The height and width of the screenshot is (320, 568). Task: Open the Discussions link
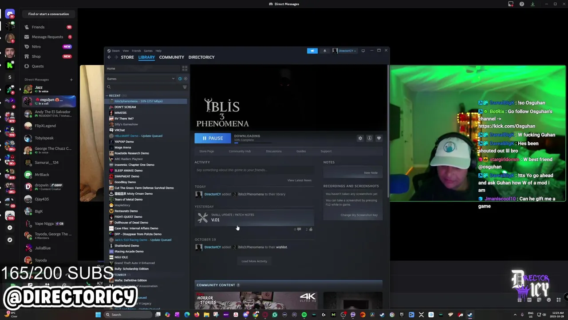[x=274, y=151]
